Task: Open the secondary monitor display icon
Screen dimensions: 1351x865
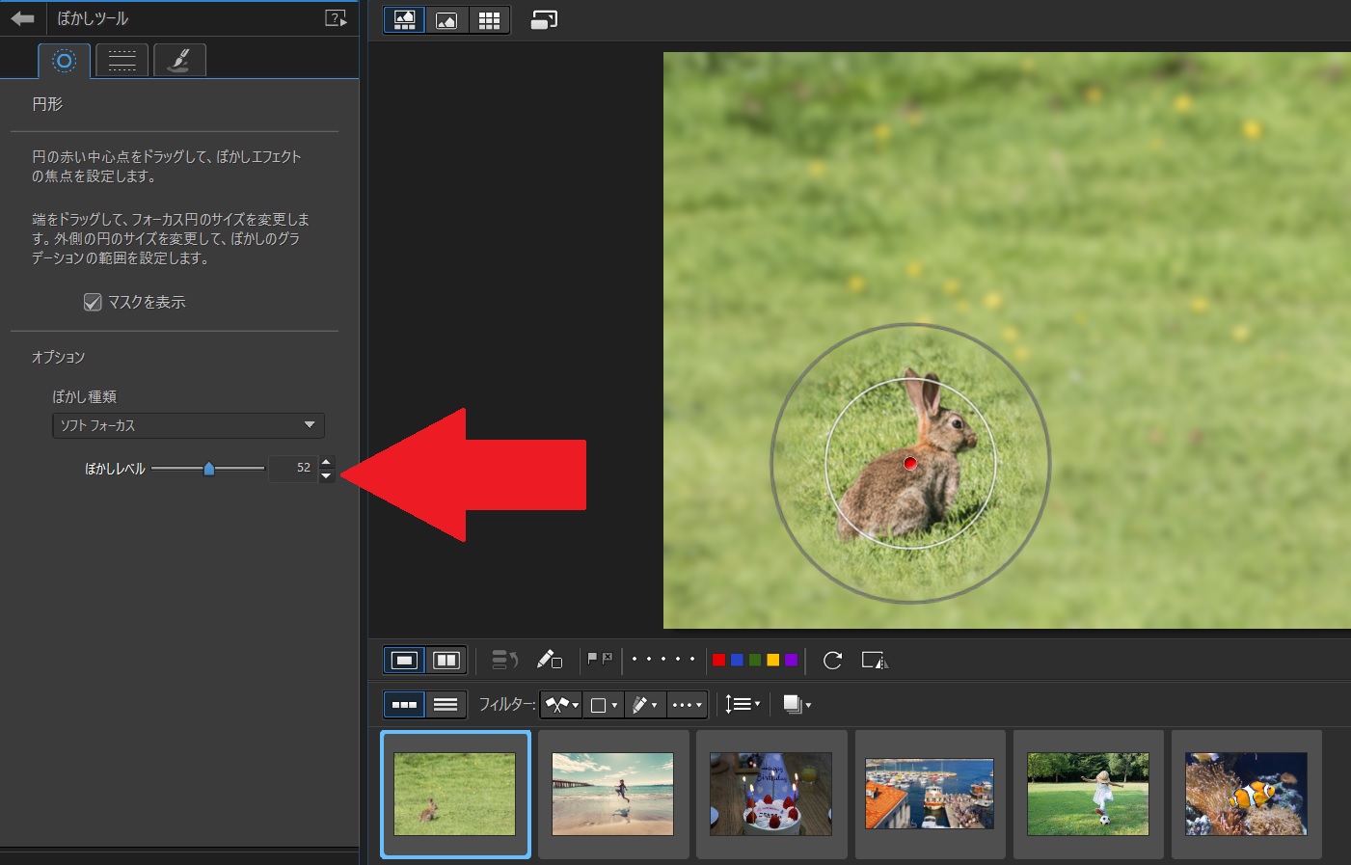Action: [544, 20]
